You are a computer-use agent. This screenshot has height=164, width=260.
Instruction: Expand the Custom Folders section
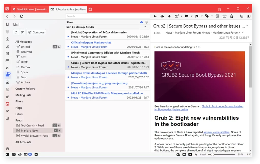(25, 89)
